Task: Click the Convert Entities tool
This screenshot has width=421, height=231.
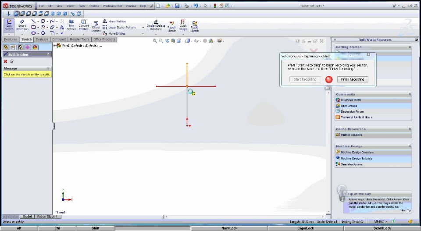Action: coord(84,25)
